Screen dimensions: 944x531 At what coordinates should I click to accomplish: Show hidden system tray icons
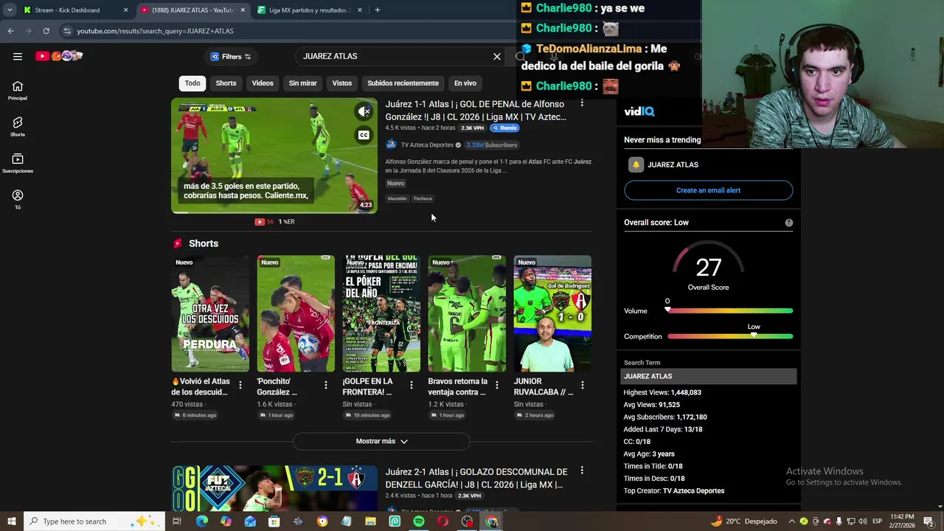click(x=792, y=521)
